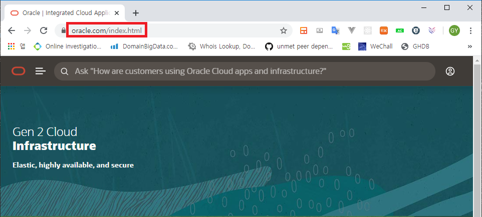Click the page scrollbar up arrow

477,60
